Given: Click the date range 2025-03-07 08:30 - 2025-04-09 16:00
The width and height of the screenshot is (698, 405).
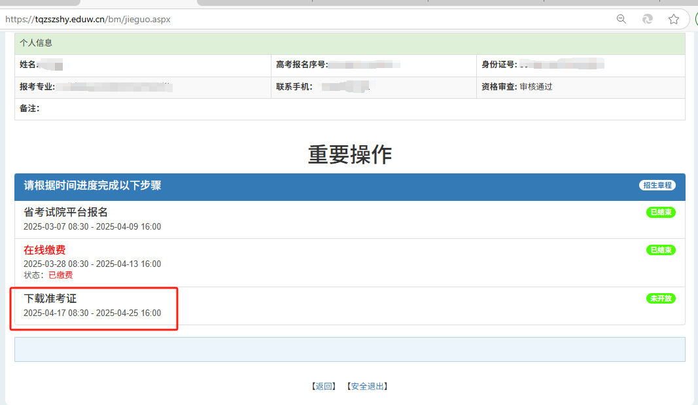Looking at the screenshot, I should pos(92,226).
